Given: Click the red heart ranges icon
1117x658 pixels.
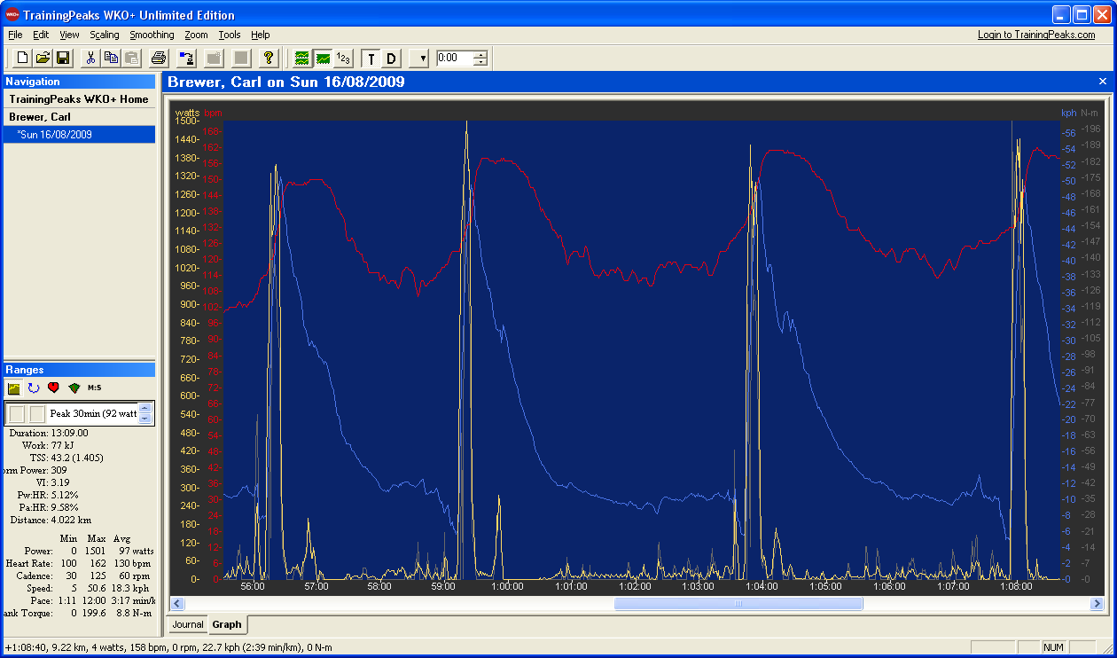Looking at the screenshot, I should coord(53,388).
